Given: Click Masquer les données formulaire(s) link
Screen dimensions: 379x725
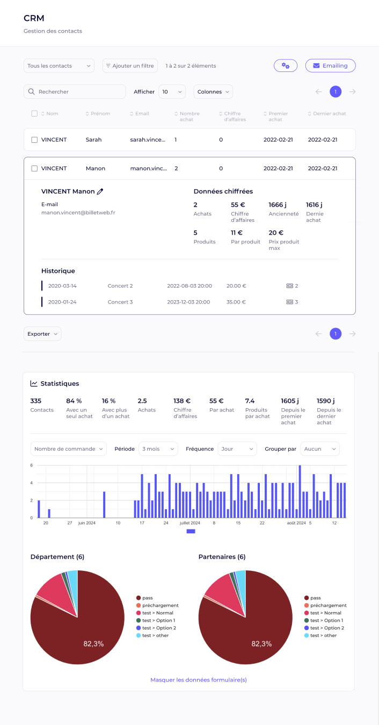Looking at the screenshot, I should (x=198, y=679).
